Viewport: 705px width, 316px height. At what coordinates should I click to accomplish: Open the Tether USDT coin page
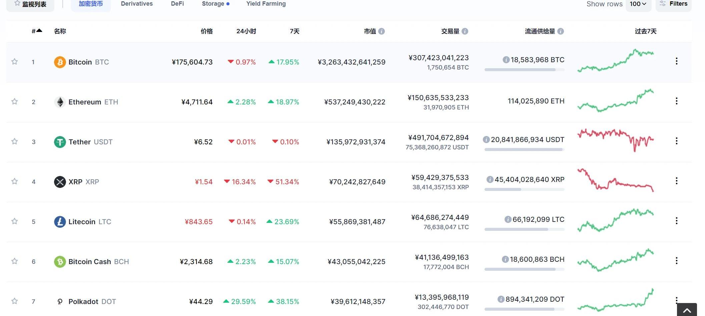[x=91, y=142]
